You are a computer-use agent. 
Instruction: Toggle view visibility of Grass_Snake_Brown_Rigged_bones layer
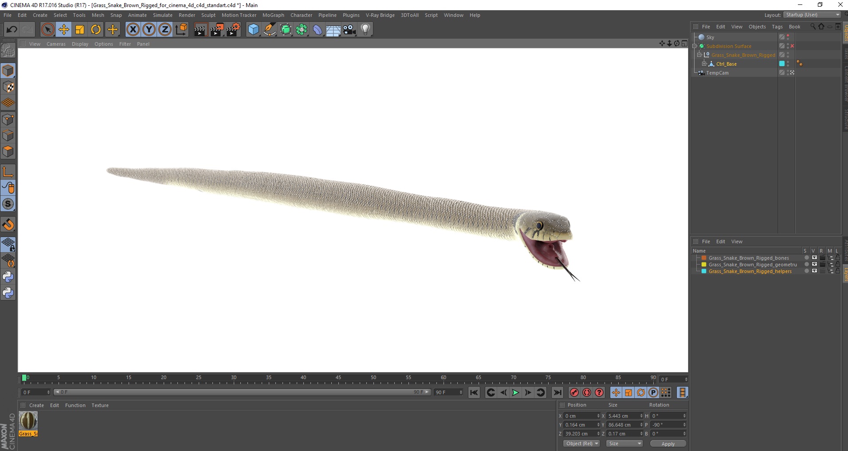(814, 258)
